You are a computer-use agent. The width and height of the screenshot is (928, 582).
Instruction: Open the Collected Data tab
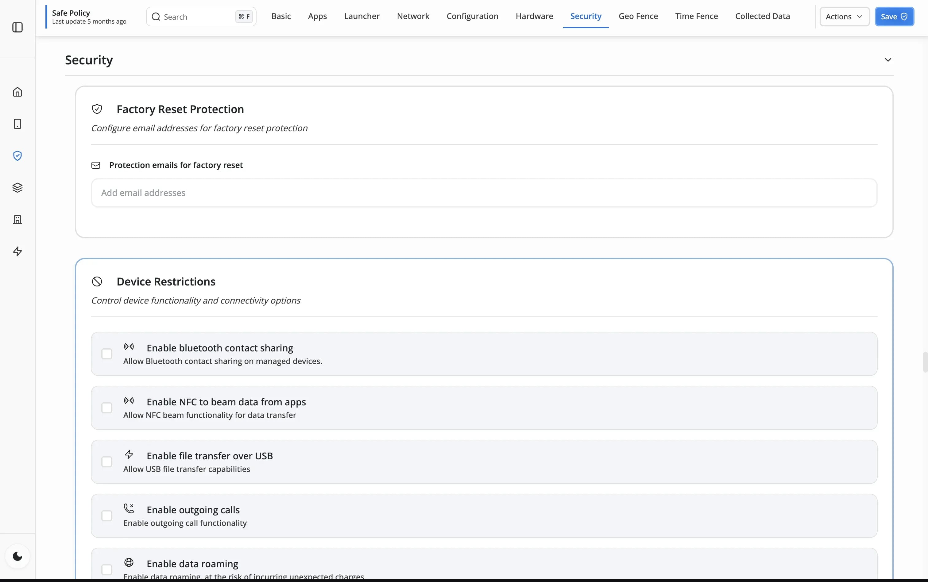(762, 16)
